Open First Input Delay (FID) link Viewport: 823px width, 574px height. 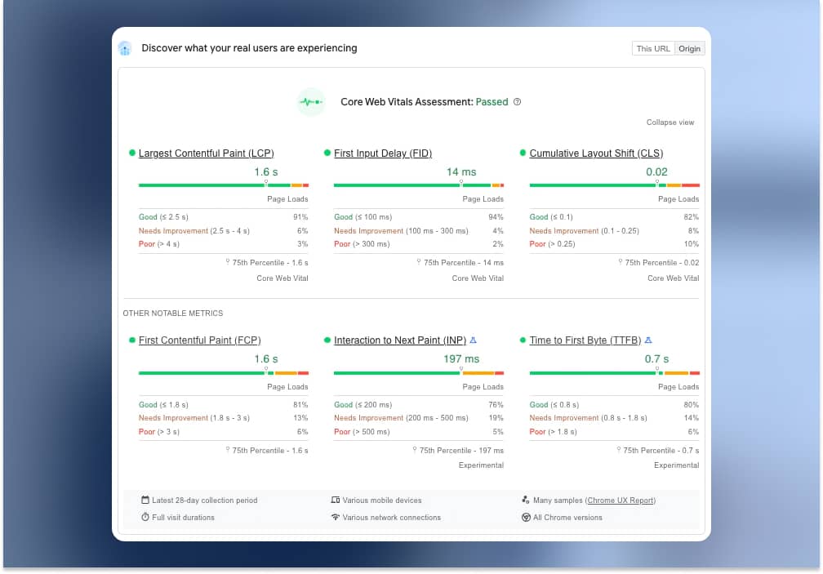(383, 154)
